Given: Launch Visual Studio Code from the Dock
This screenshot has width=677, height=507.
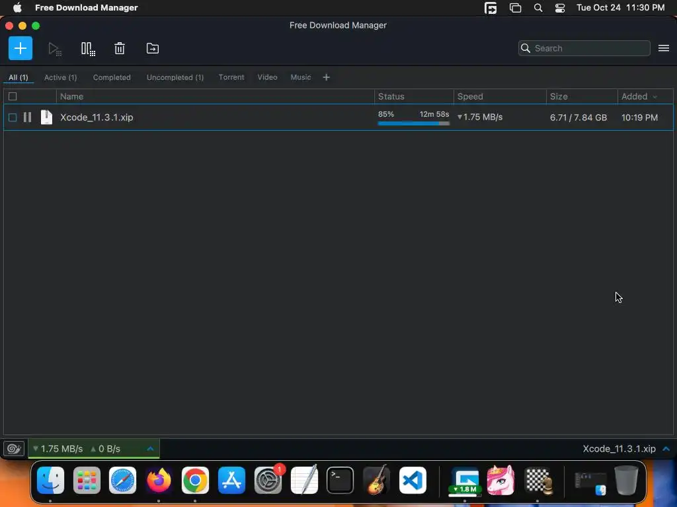Looking at the screenshot, I should click(413, 480).
